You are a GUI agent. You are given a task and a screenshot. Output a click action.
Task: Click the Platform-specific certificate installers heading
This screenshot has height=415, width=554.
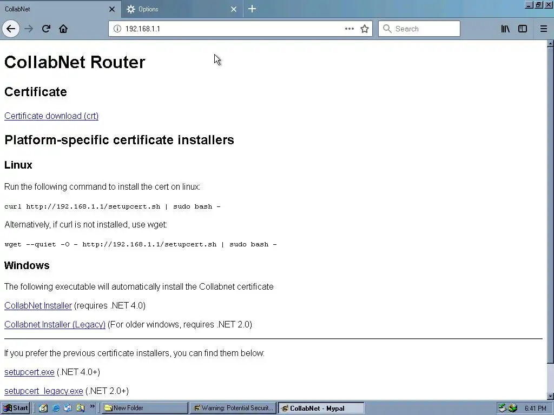pos(119,140)
